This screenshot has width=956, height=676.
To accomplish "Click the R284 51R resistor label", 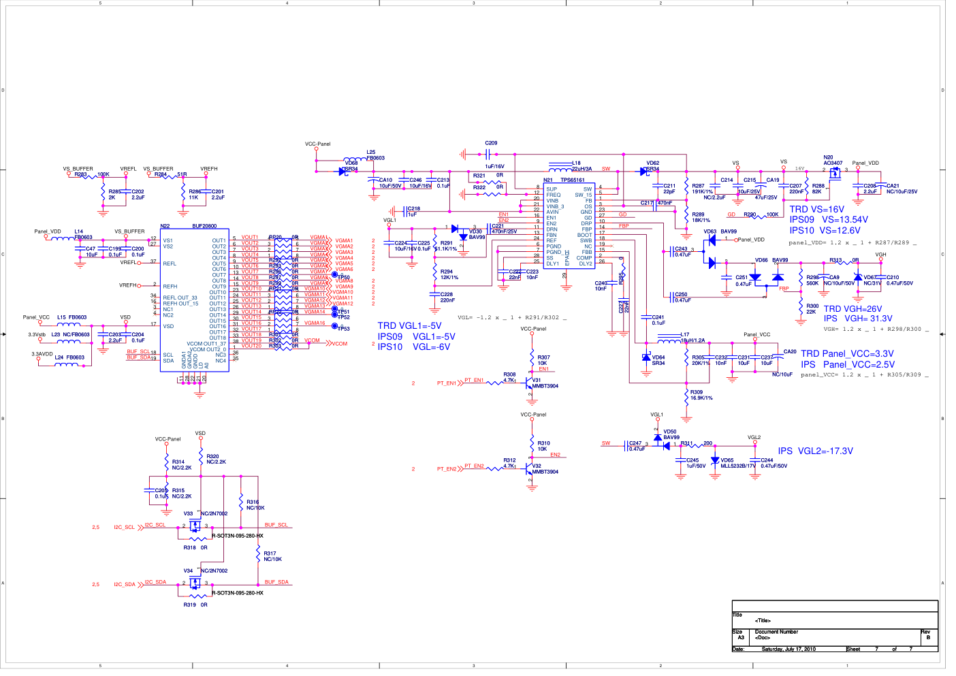I will coord(170,174).
